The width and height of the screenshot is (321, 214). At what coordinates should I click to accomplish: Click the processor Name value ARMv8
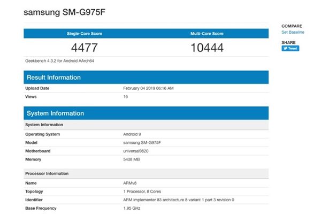131,183
